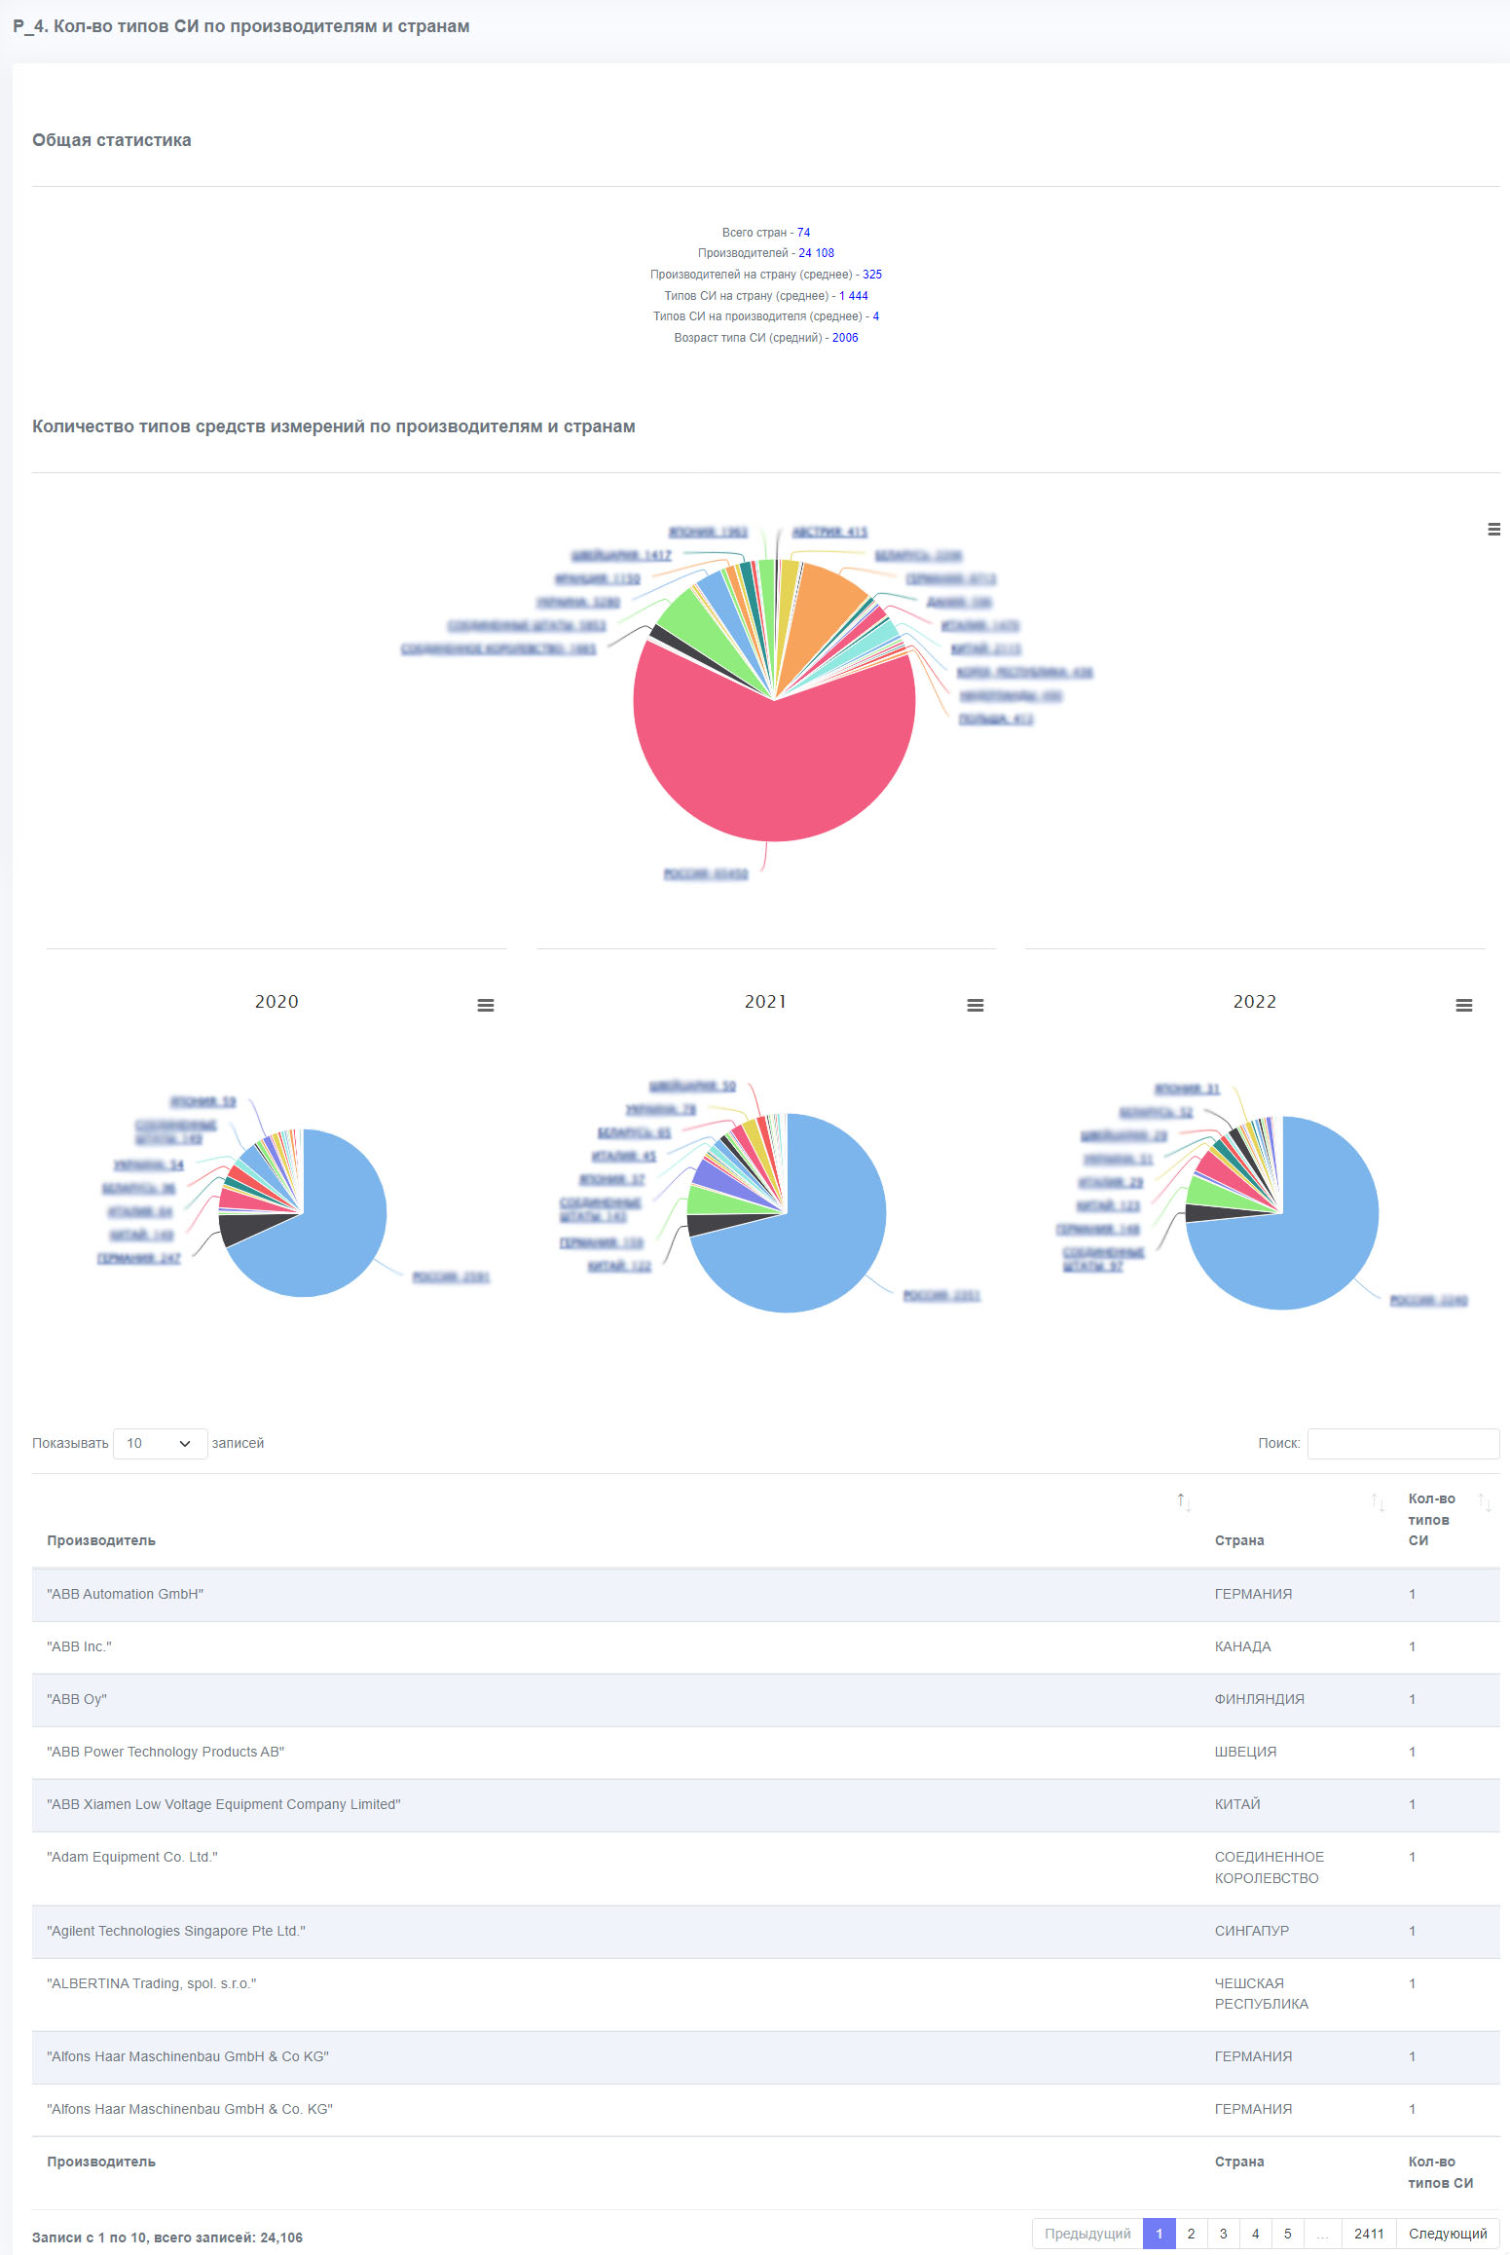
Task: Sort table by Производитель column arrows
Action: point(1184,1502)
